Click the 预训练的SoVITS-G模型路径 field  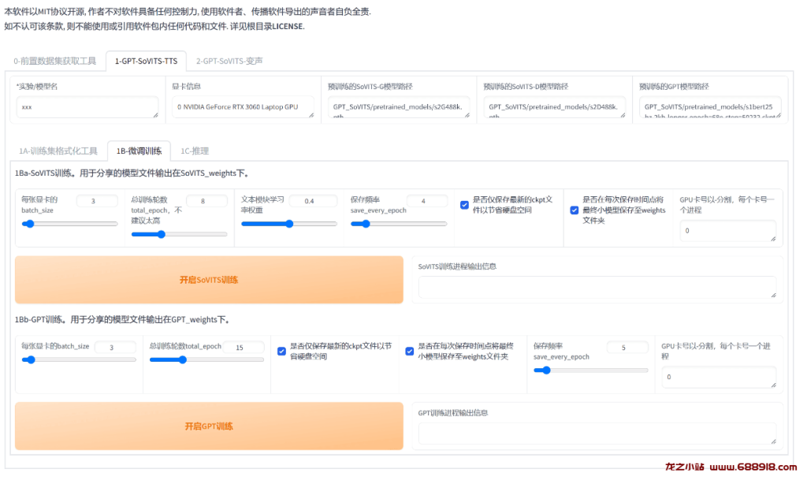tap(399, 107)
